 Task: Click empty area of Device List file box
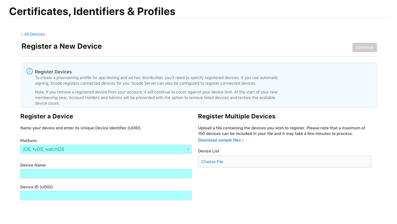coord(296,162)
